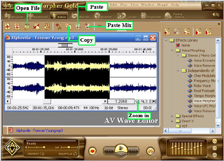
Task: Click the first waveform document toolbar icon
Action: pos(8,26)
